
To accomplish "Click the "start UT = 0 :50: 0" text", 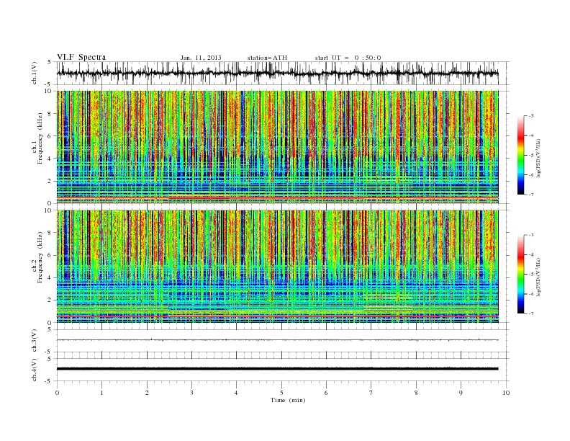I will coord(348,58).
